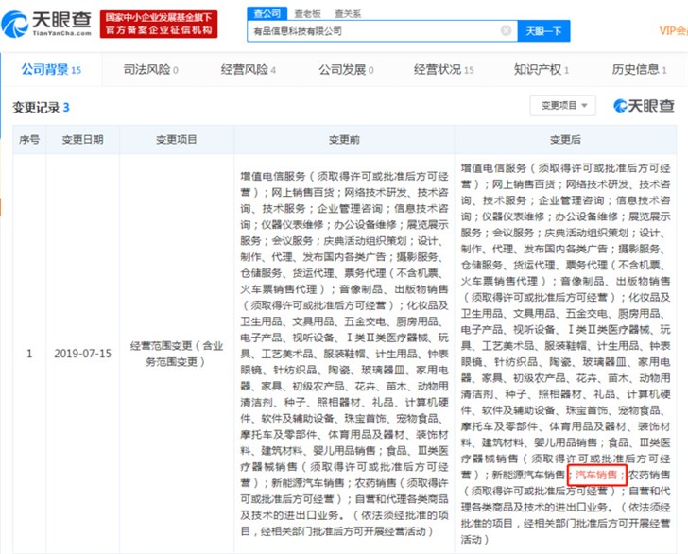The height and width of the screenshot is (554, 688).
Task: Open the 历史信息 section tab
Action: point(639,69)
